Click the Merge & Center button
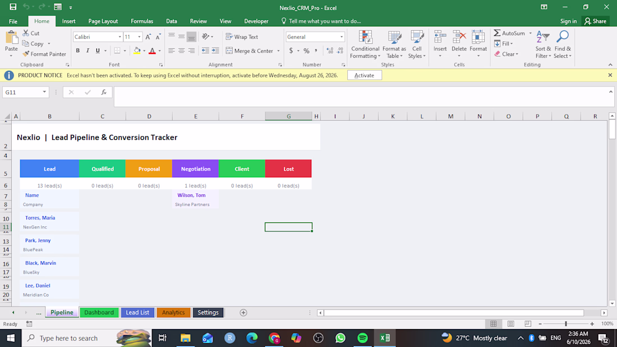The width and height of the screenshot is (617, 347). (x=250, y=51)
